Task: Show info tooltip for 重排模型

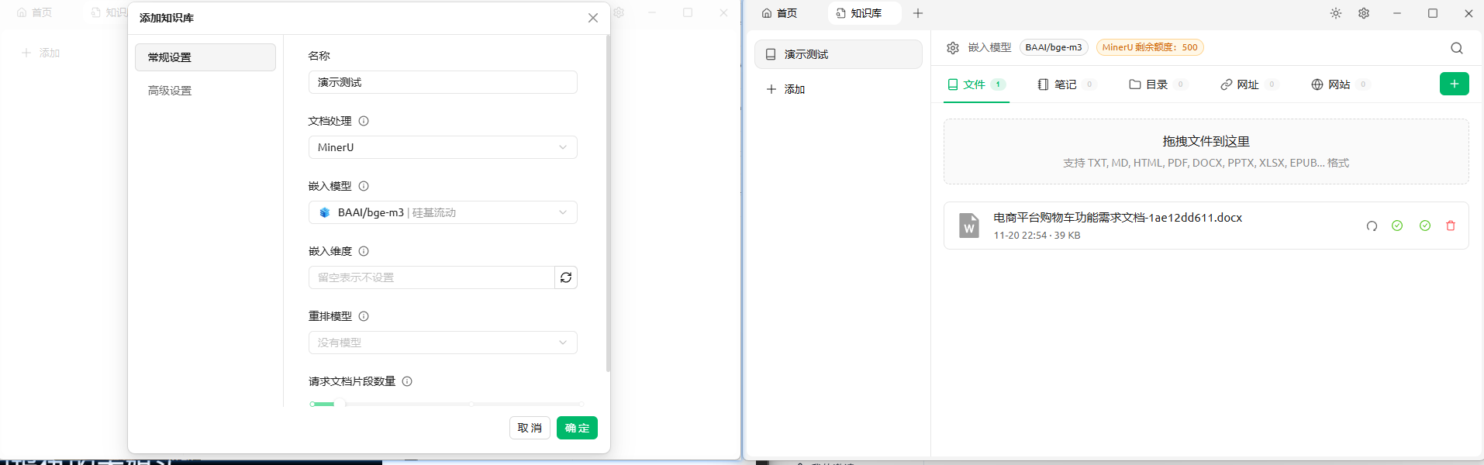Action: pos(364,316)
